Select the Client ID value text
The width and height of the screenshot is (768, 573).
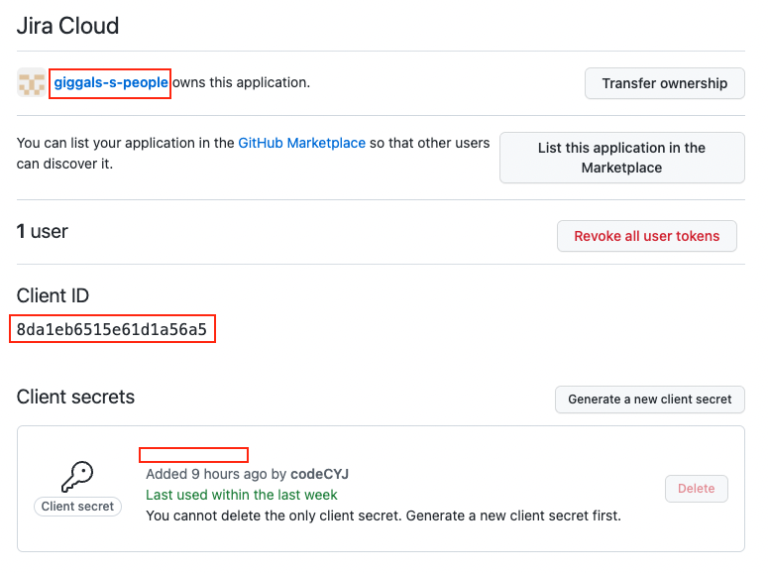[112, 330]
